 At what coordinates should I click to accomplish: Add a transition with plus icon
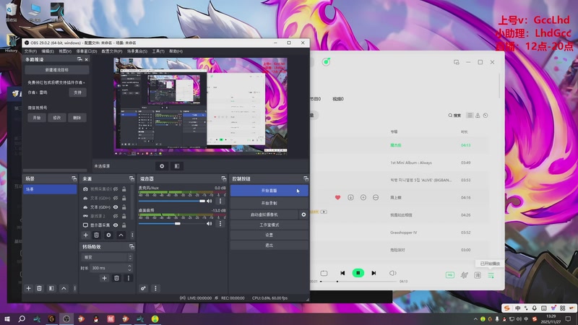[104, 278]
